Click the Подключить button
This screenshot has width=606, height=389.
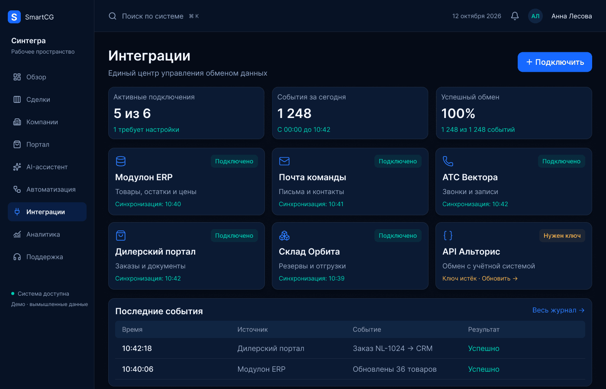coord(555,62)
